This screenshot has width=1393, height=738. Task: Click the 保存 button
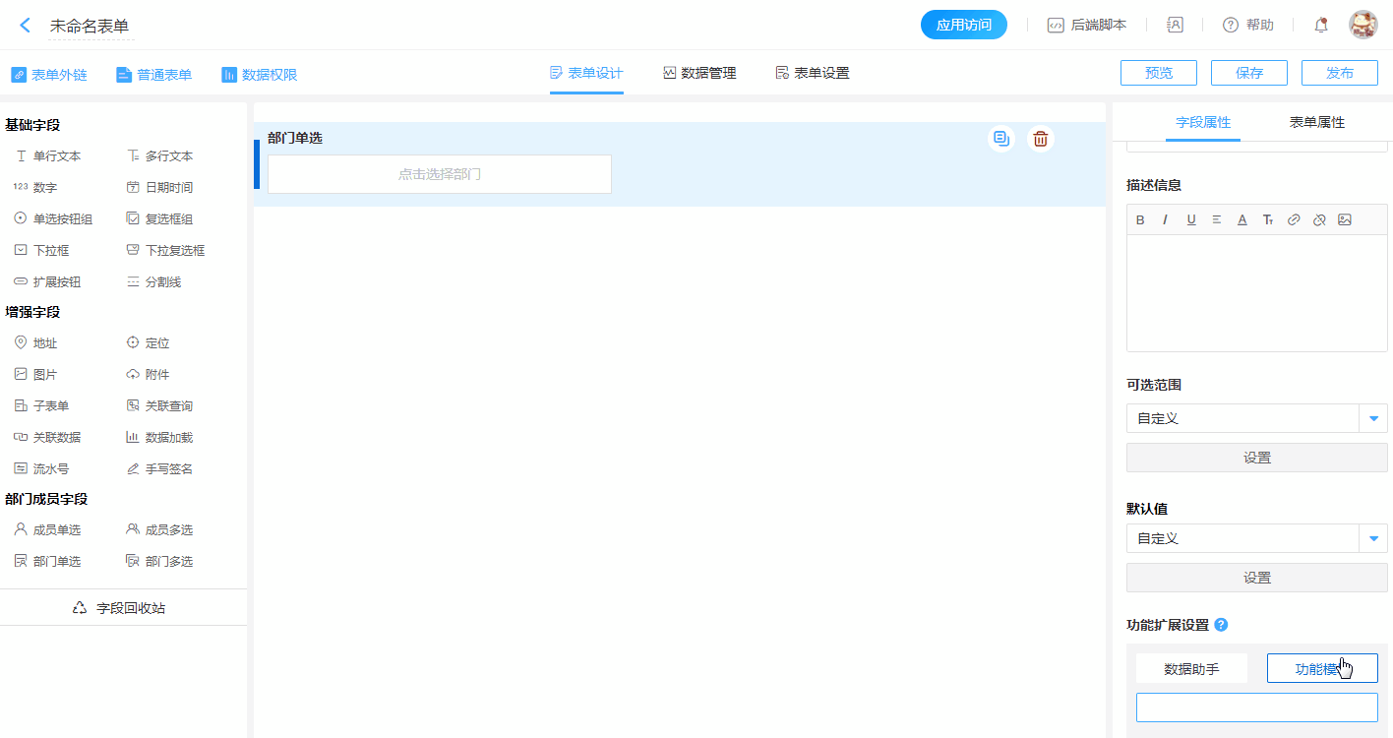[1248, 73]
